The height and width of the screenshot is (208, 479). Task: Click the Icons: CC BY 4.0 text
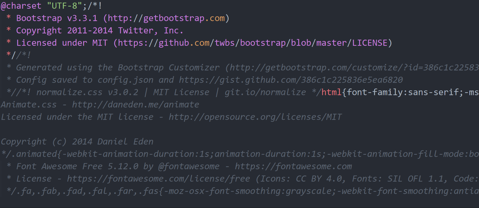(301, 179)
